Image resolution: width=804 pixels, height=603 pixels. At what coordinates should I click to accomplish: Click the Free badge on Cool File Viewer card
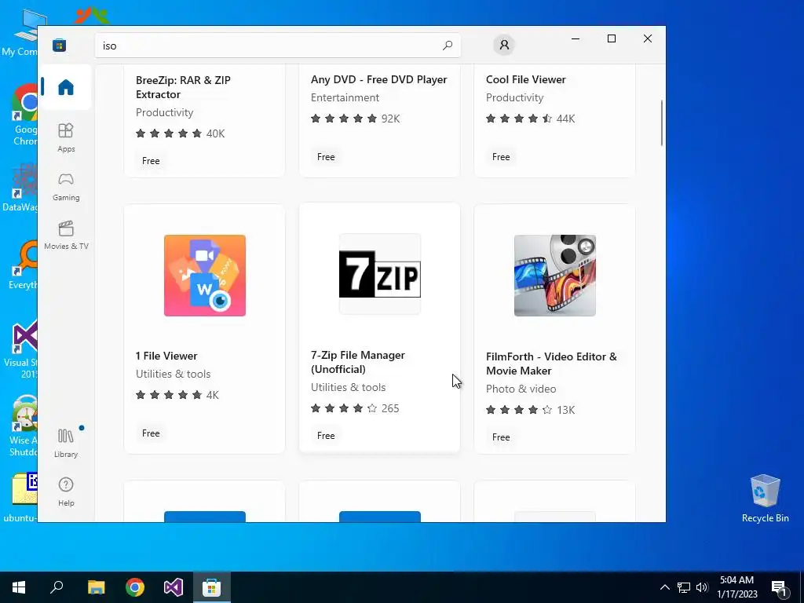tap(501, 157)
